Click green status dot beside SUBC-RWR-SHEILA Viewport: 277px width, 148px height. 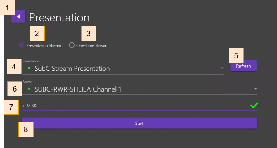click(x=28, y=89)
